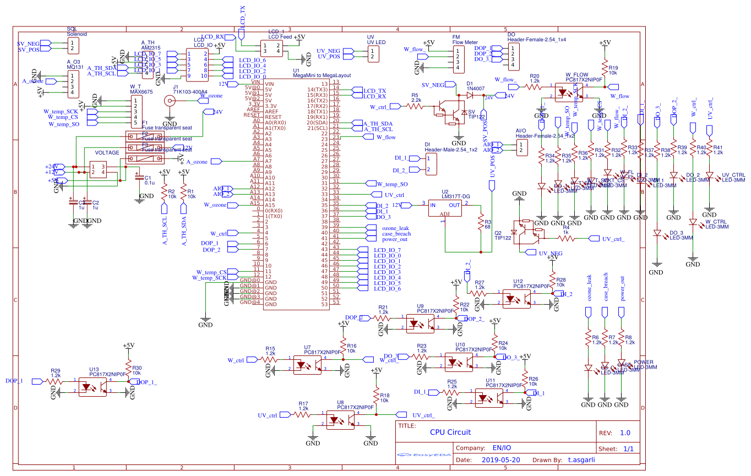This screenshot has width=751, height=476.
Task: Select the MQ131 four-pin header
Action: (x=72, y=84)
